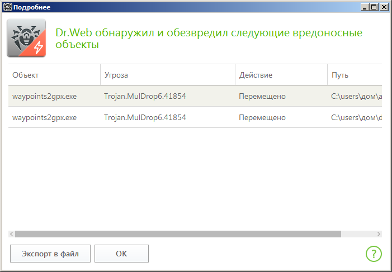Confirm with the OK button

[x=121, y=254]
